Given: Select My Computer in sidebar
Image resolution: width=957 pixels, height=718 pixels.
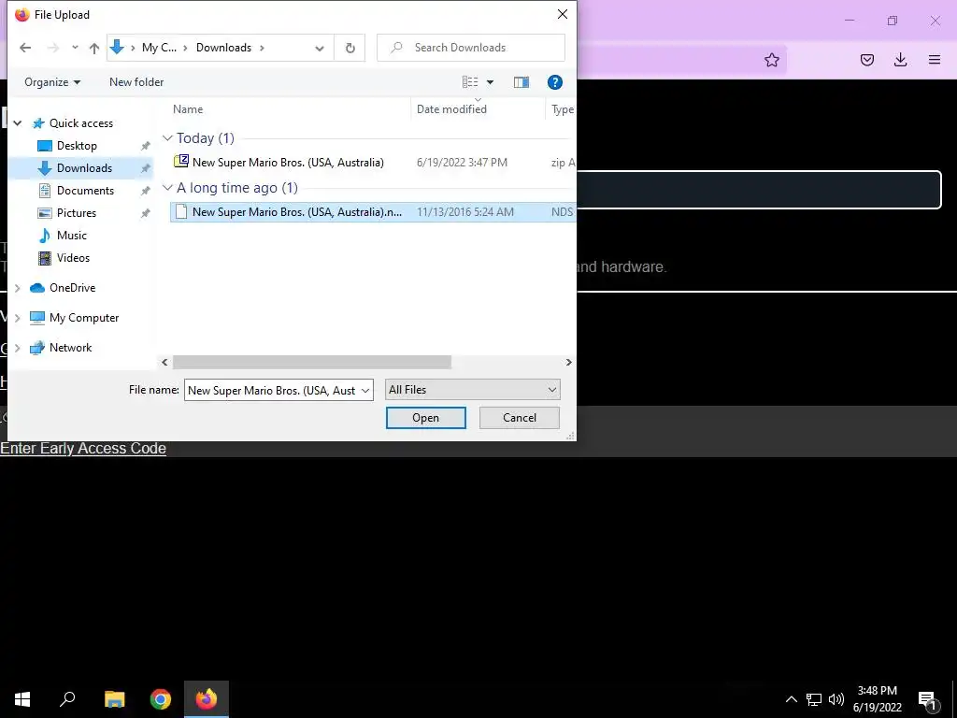Looking at the screenshot, I should click(83, 318).
